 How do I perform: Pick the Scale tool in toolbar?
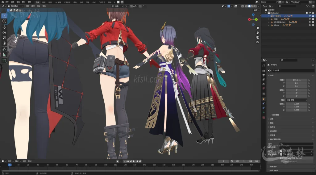[x=4, y=38]
